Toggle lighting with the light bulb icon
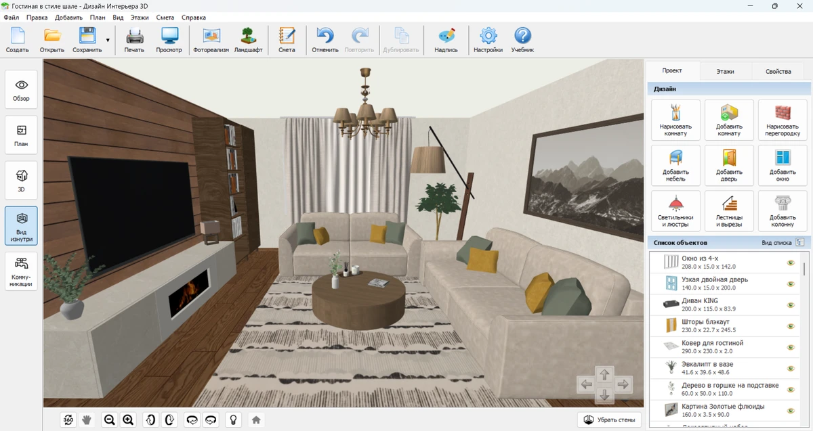This screenshot has width=813, height=431. point(233,419)
